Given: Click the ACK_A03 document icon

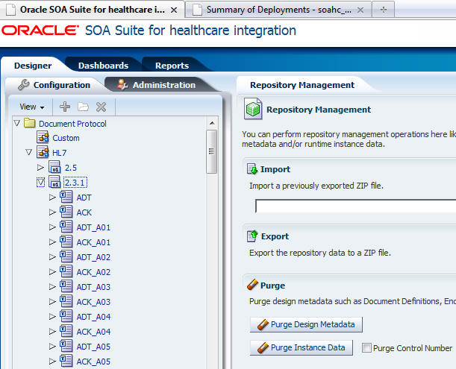Looking at the screenshot, I should point(66,301).
